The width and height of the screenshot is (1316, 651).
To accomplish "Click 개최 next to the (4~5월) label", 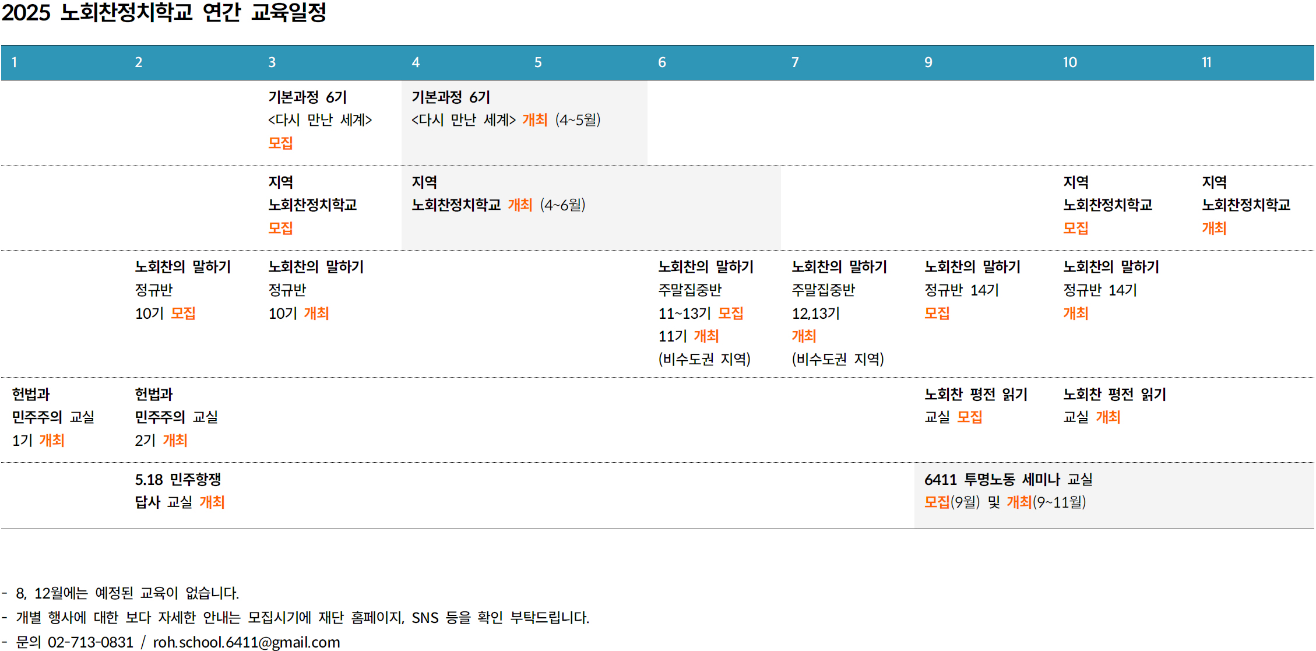I will click(534, 120).
